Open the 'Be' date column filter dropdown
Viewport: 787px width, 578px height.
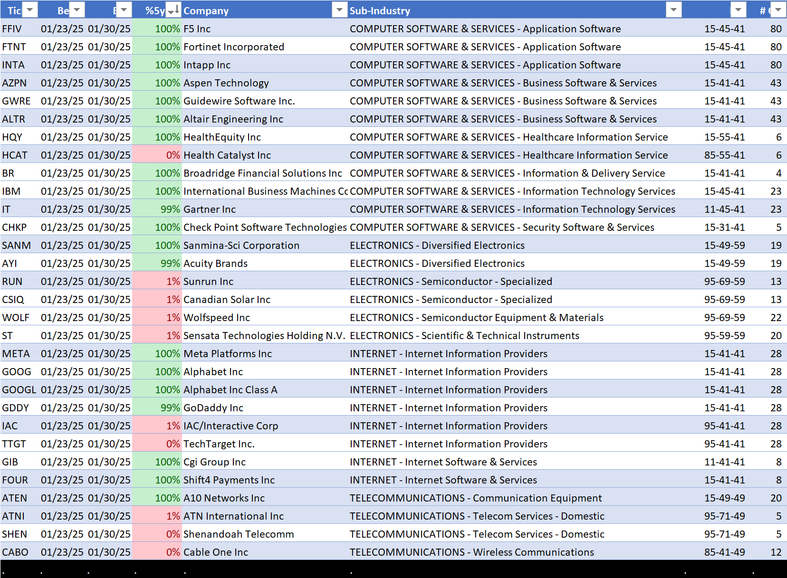(77, 9)
